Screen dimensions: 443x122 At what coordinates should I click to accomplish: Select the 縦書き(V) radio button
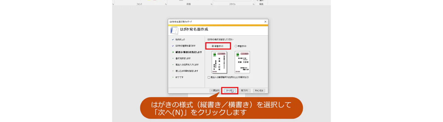[x=213, y=46]
